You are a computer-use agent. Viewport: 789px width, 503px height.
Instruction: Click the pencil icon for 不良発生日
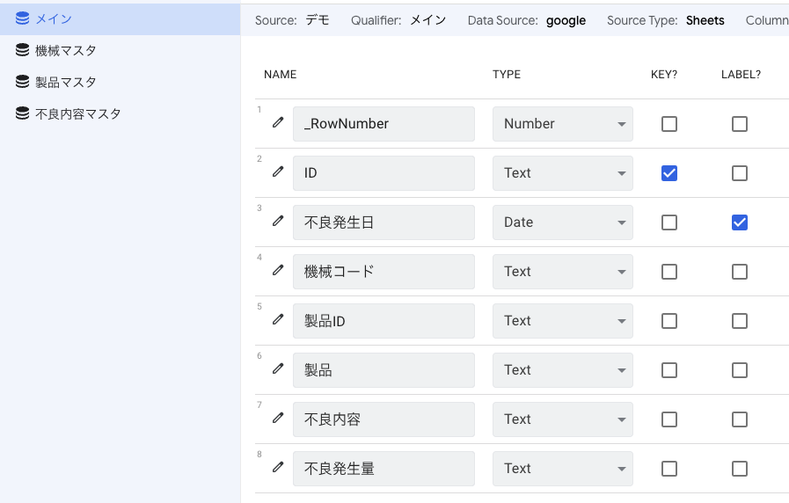278,222
